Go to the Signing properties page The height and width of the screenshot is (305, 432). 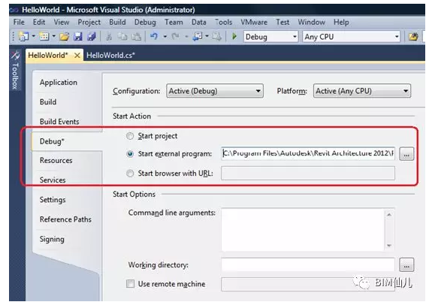pos(52,239)
